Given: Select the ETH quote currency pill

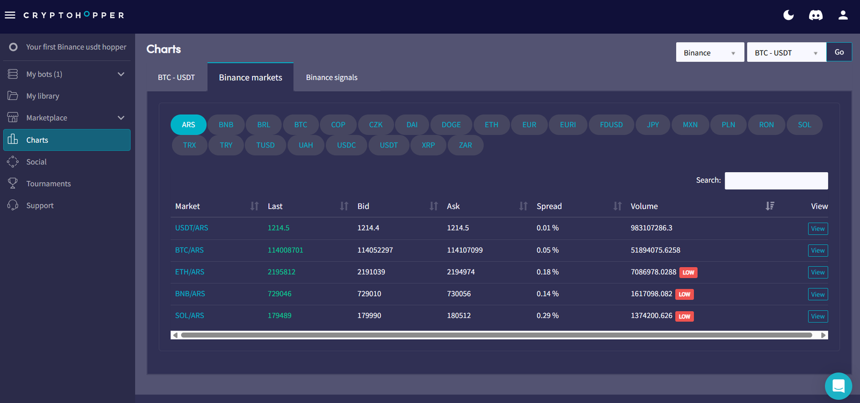Looking at the screenshot, I should (x=491, y=124).
